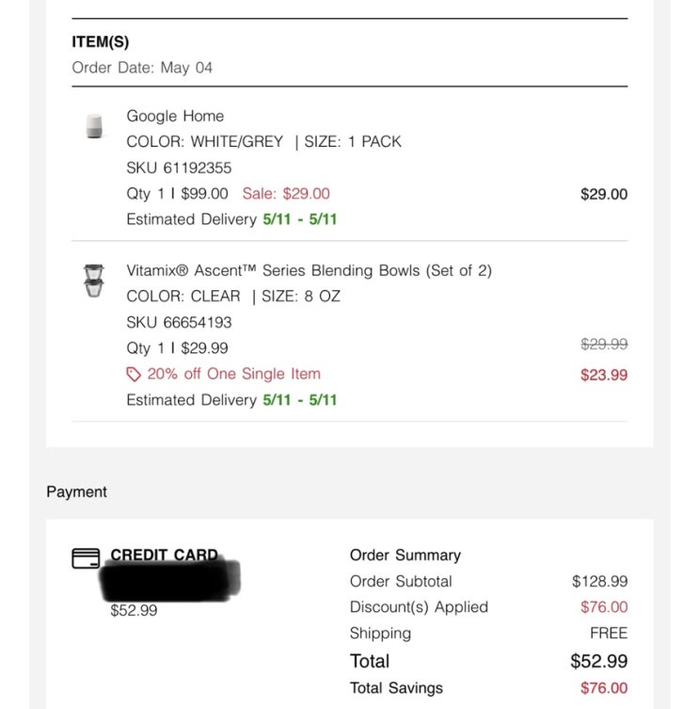This screenshot has width=699, height=709.
Task: Open the Google Home product title
Action: tap(175, 116)
